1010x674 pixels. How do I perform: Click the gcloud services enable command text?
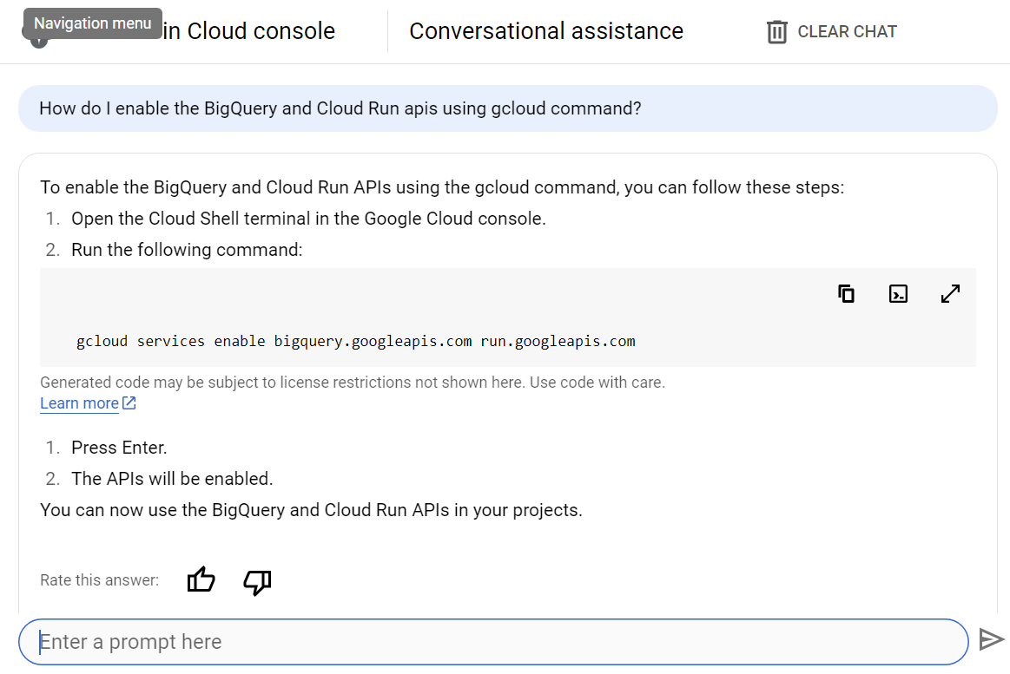tap(356, 341)
